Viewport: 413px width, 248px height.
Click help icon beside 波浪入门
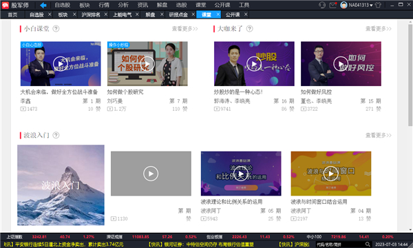point(56,135)
